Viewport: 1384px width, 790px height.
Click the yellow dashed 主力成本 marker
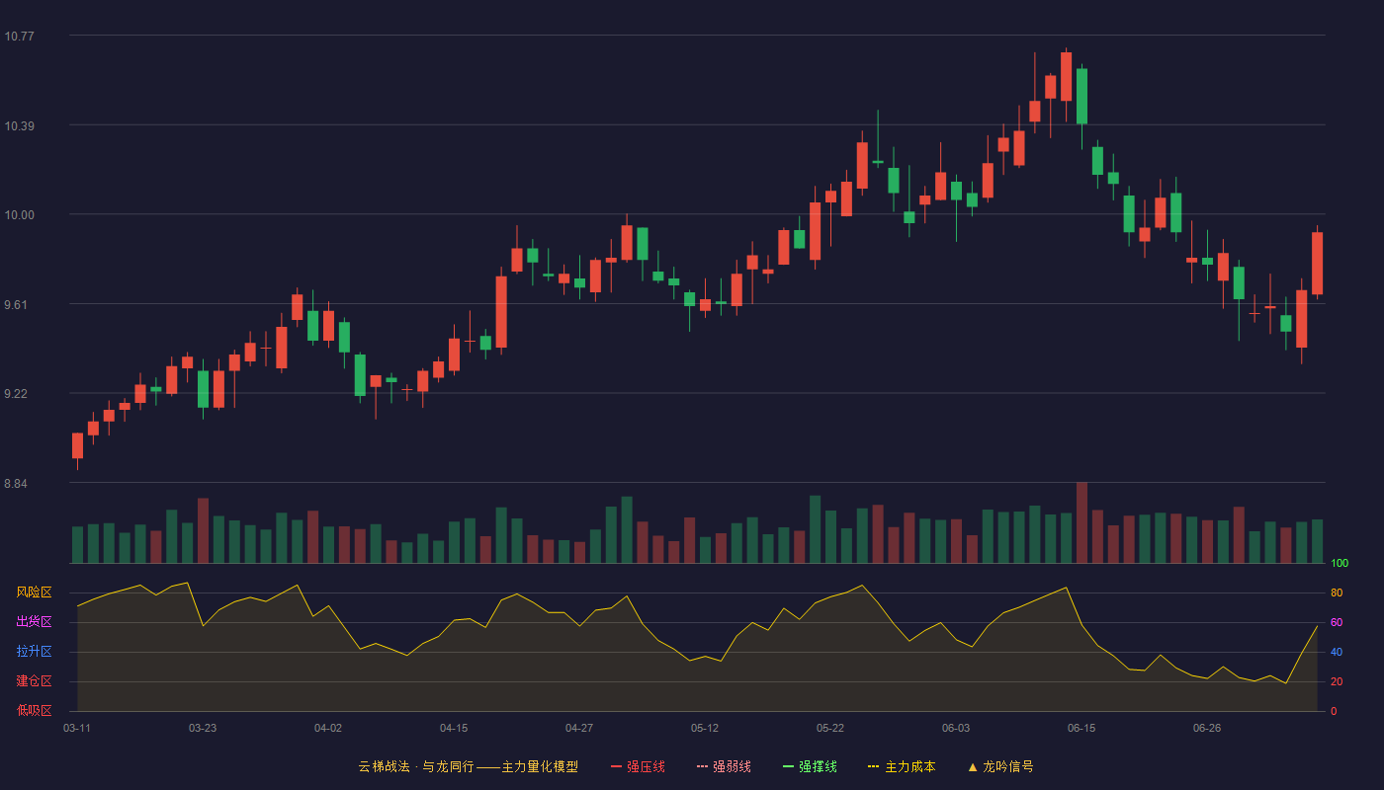(873, 766)
